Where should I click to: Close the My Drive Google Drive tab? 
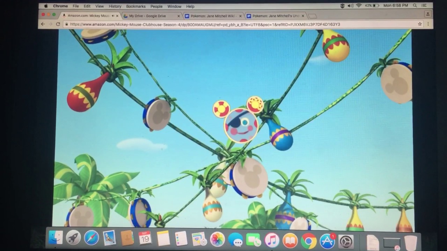coord(179,16)
